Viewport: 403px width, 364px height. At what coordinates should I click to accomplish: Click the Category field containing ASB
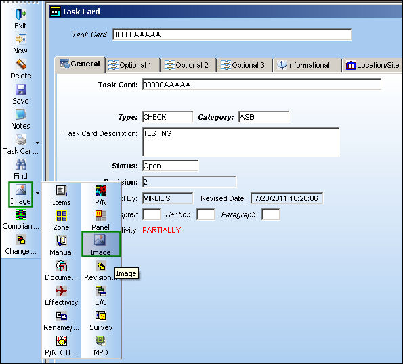(x=263, y=117)
